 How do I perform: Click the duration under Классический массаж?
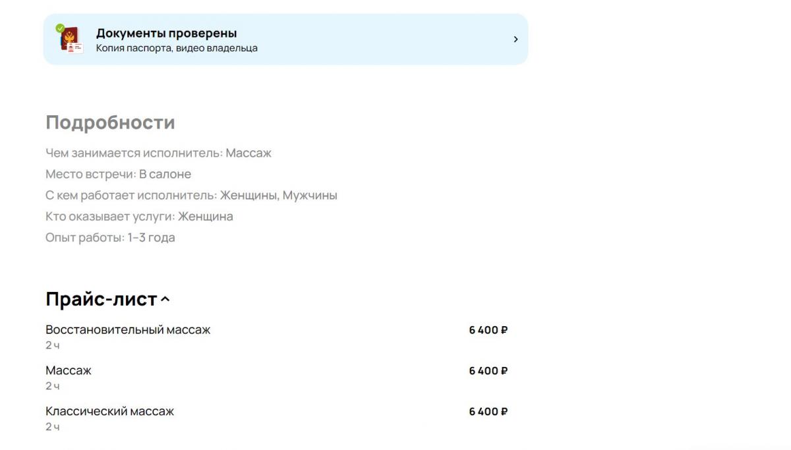[52, 427]
